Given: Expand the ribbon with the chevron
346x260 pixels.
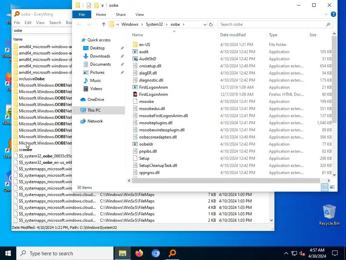Looking at the screenshot, I should [326, 14].
